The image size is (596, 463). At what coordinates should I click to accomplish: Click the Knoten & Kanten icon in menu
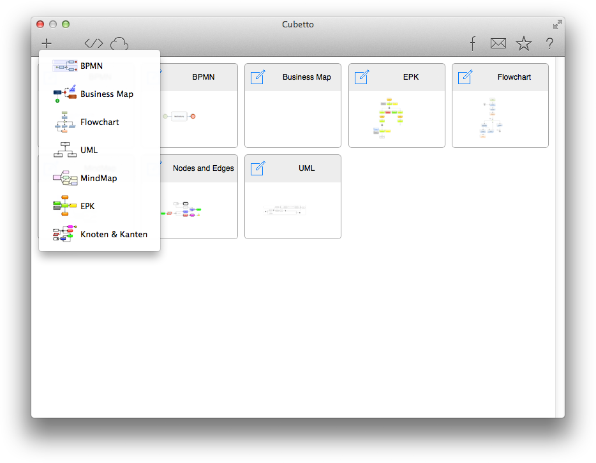65,233
